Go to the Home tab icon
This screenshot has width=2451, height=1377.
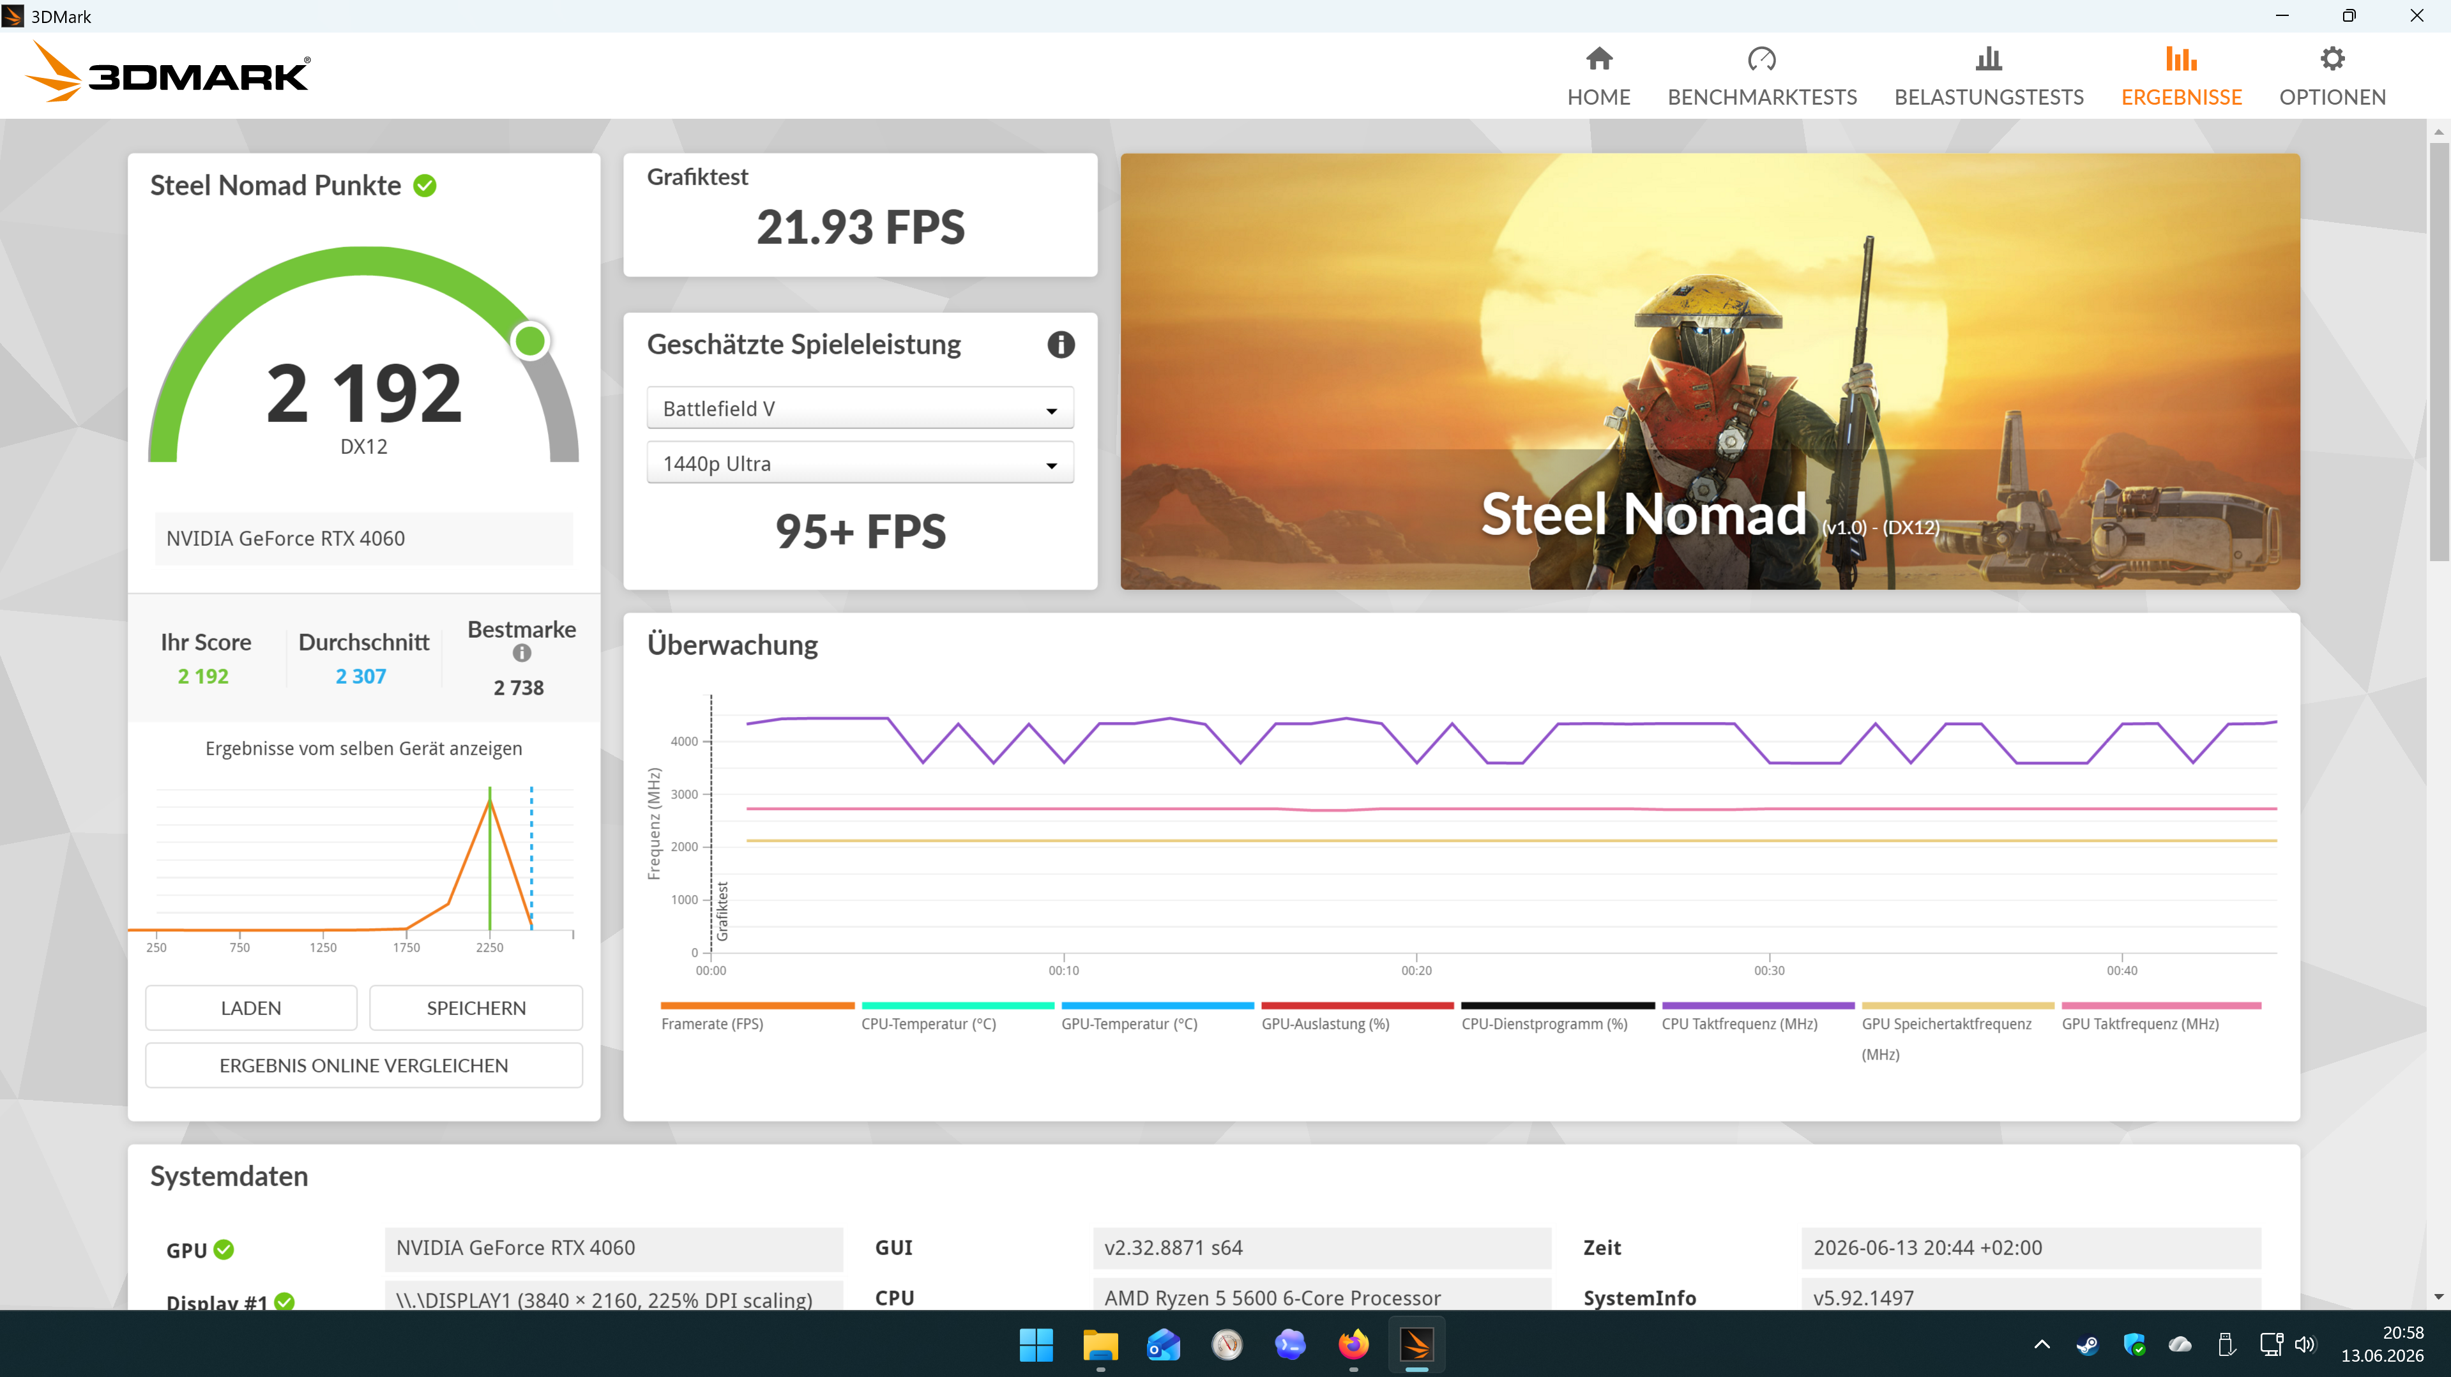point(1598,59)
